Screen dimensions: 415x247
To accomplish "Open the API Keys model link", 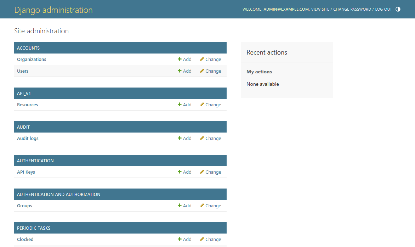I will (26, 172).
